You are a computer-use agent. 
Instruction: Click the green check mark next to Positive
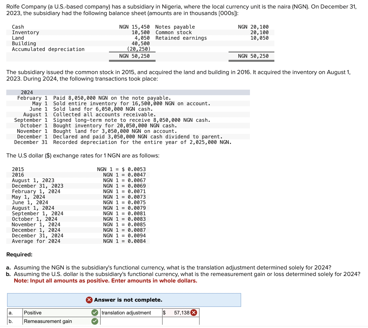click(x=95, y=313)
